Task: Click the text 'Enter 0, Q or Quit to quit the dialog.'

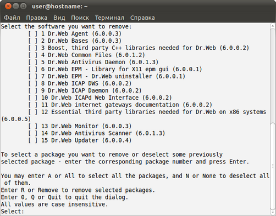Action: point(64,197)
